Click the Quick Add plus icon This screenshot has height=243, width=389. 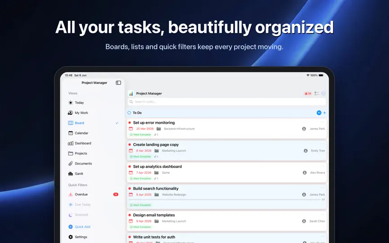click(70, 227)
